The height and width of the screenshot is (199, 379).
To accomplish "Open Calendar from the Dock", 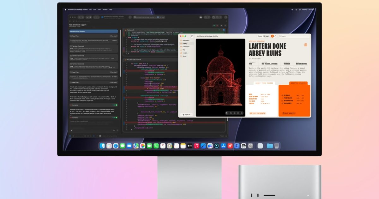I will coord(163,146).
